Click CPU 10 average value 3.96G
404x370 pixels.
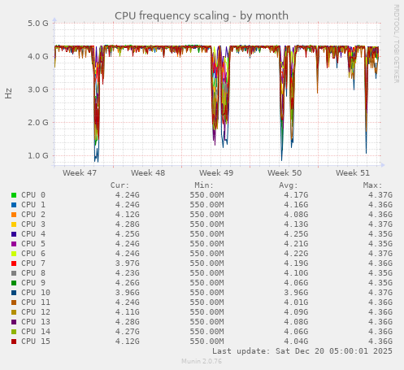coord(296,293)
